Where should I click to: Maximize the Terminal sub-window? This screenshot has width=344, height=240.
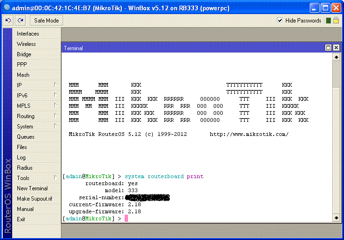click(x=328, y=48)
